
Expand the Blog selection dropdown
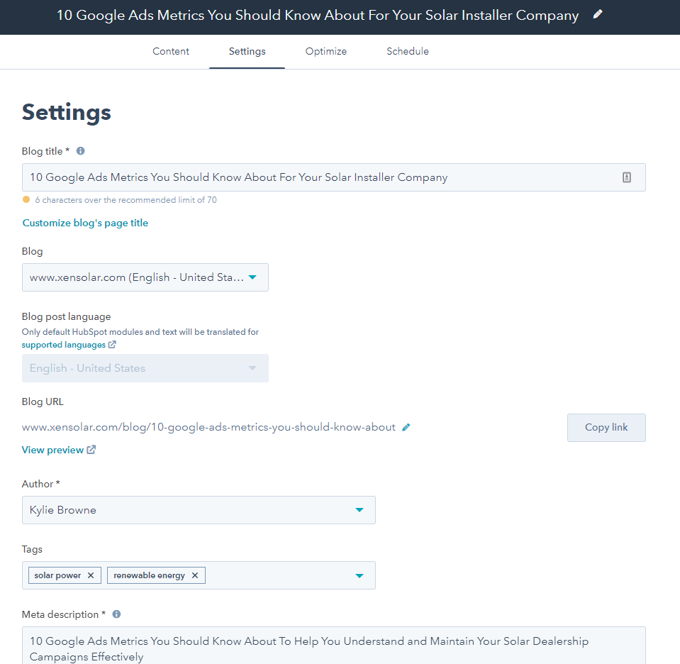click(x=145, y=277)
